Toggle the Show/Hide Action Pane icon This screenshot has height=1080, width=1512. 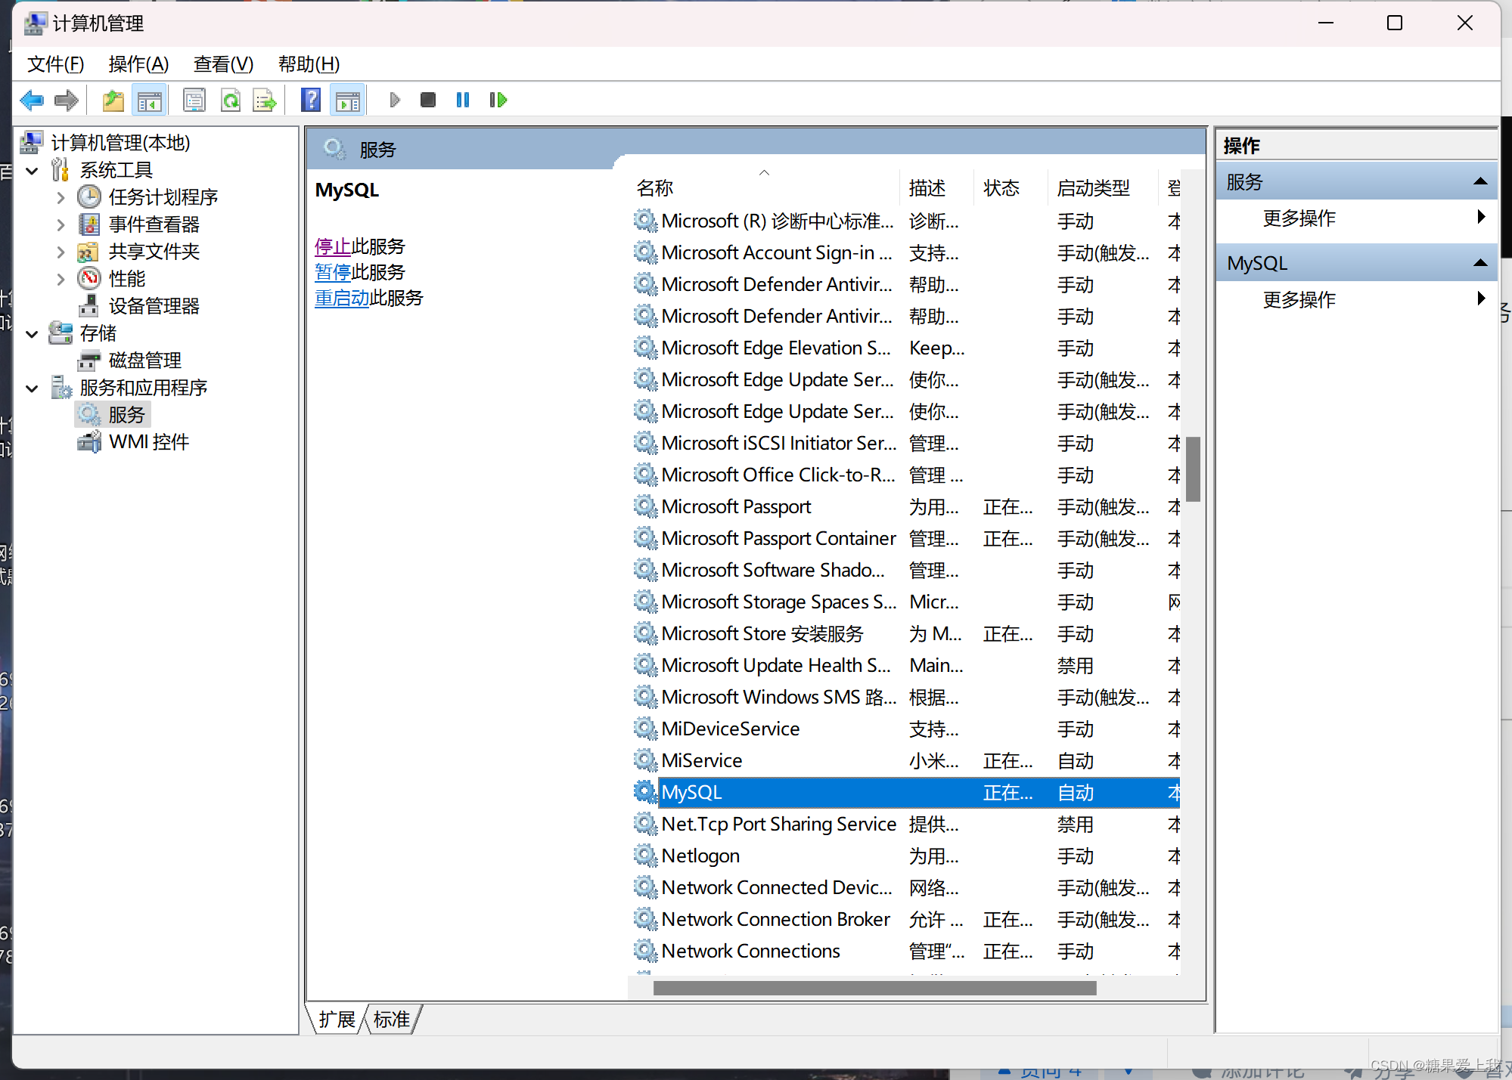[348, 100]
